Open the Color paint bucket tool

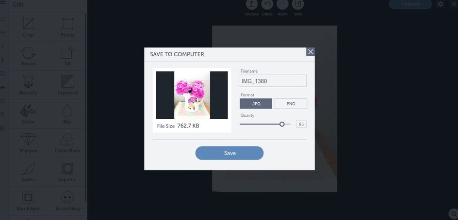click(x=28, y=110)
